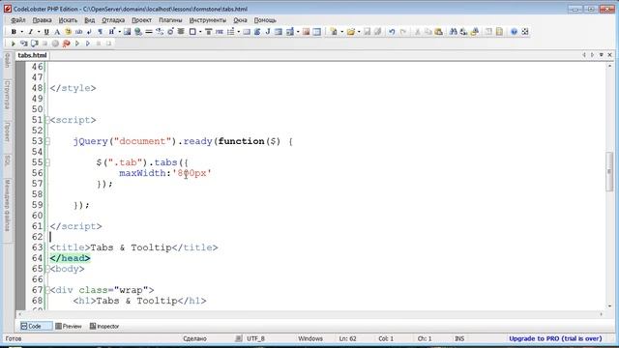Viewport: 619px width, 348px height.
Task: Place cursor on the maxWidth line 56
Action: click(165, 173)
